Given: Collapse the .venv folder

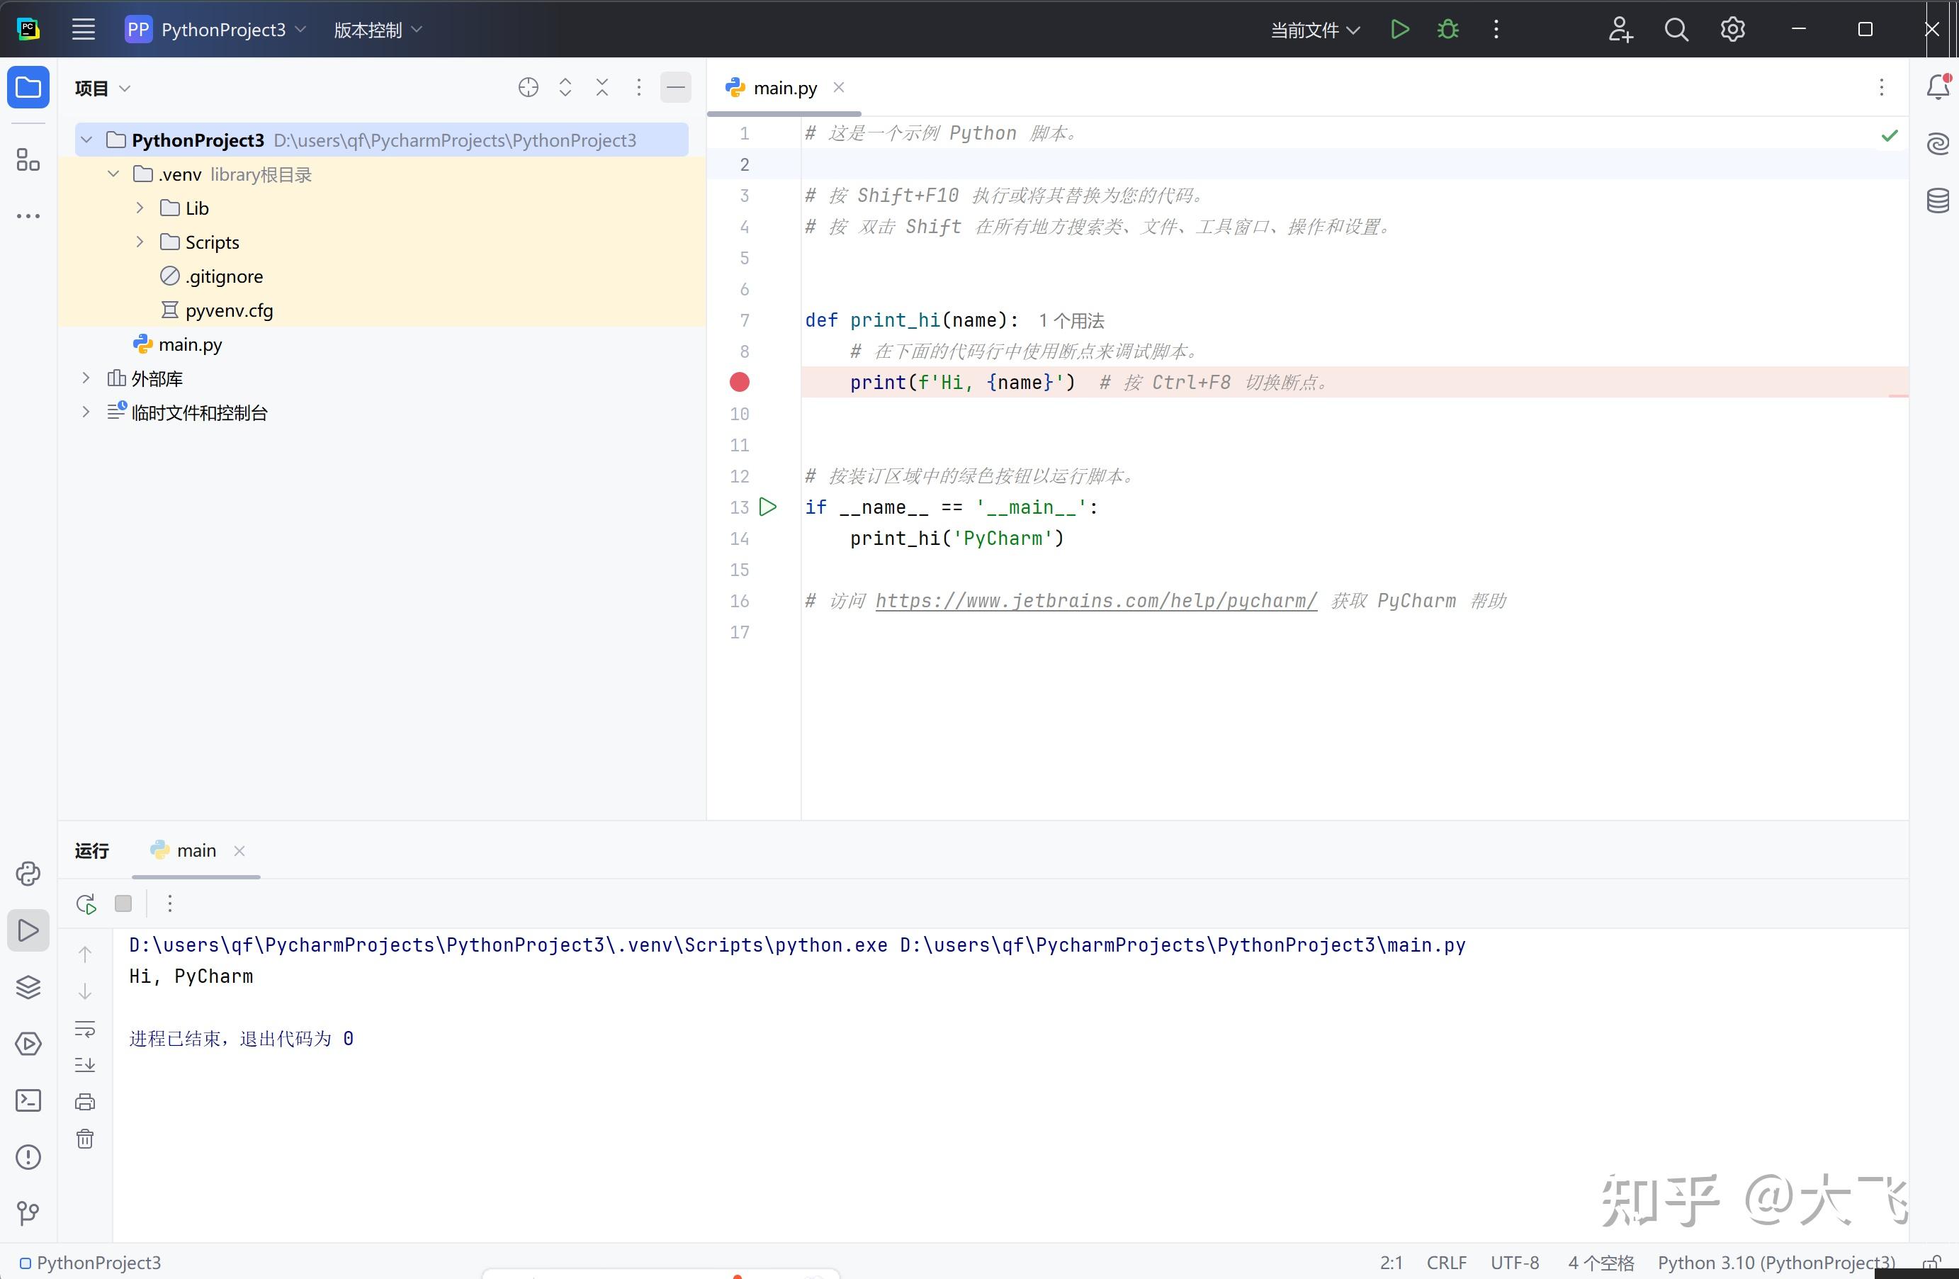Looking at the screenshot, I should point(113,174).
